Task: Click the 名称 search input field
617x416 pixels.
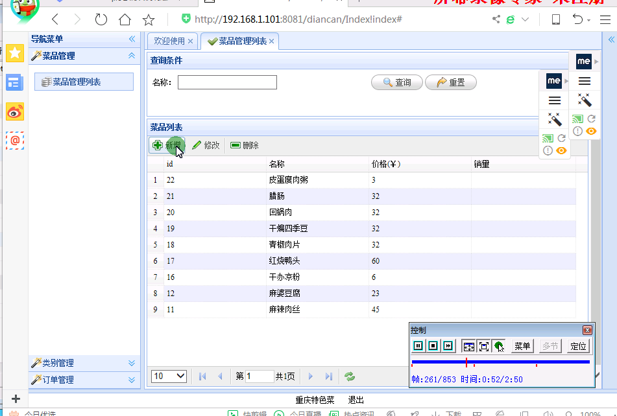Action: [228, 82]
